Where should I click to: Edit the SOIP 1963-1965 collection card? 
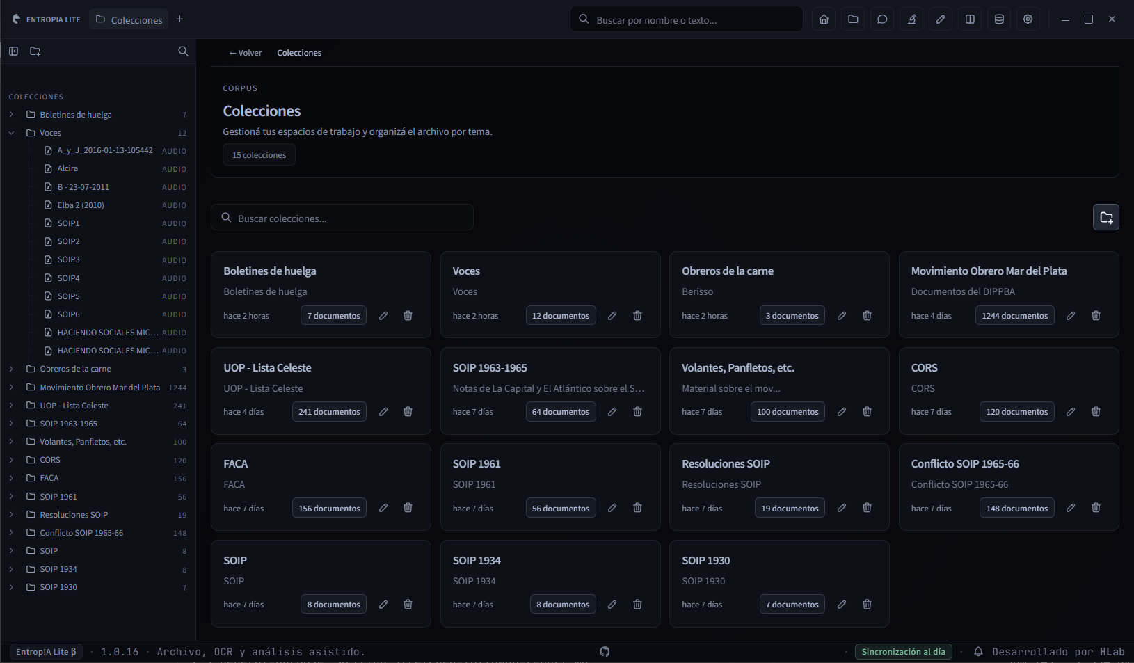point(612,412)
